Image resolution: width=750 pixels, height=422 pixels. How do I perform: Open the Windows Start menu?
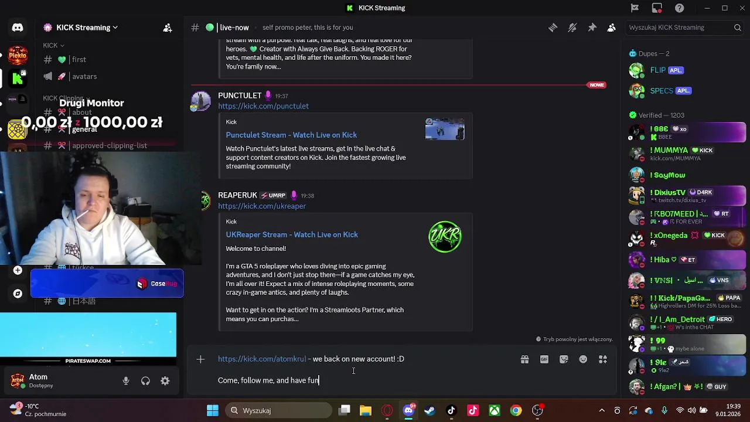pyautogui.click(x=213, y=410)
